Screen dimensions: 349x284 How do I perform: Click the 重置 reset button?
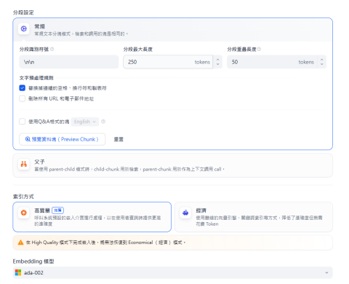click(119, 139)
